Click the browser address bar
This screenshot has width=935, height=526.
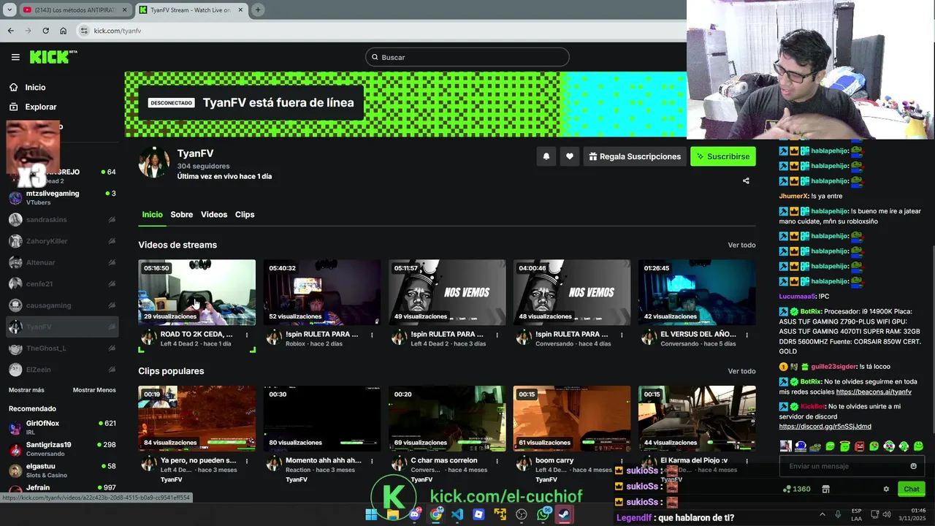(380, 31)
